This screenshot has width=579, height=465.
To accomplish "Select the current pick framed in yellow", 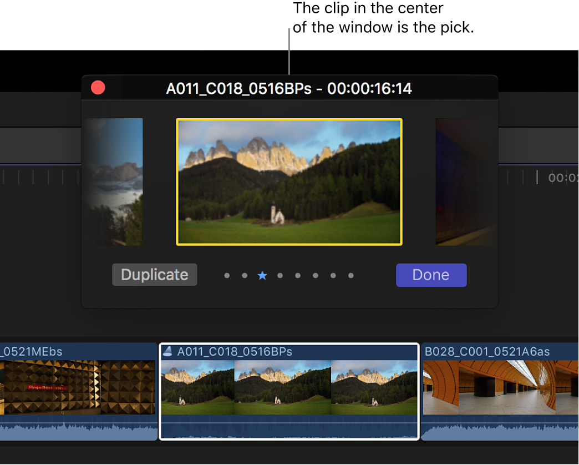I will click(288, 181).
